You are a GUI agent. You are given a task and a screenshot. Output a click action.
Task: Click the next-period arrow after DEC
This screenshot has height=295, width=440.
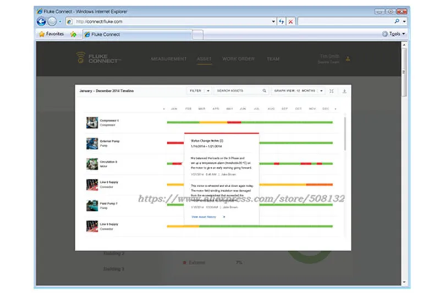[x=335, y=108]
